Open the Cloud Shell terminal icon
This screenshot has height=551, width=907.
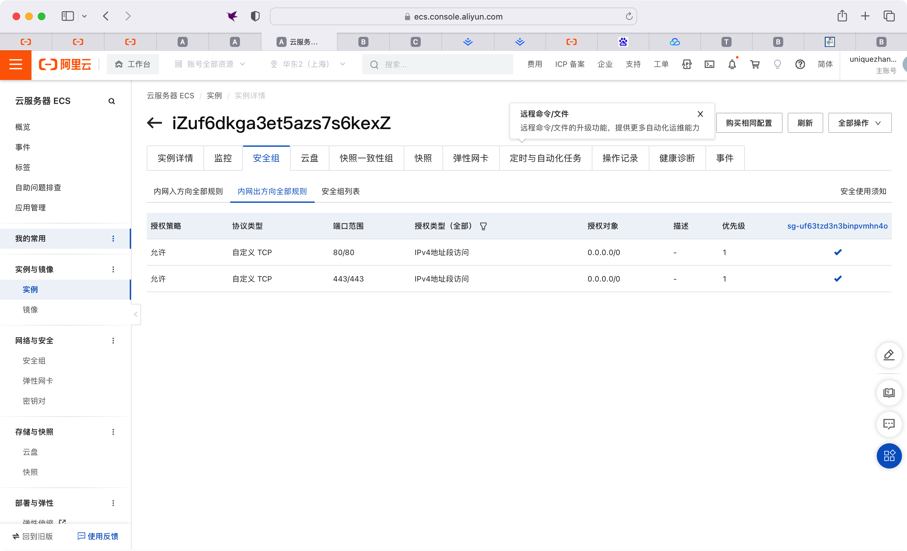(709, 65)
